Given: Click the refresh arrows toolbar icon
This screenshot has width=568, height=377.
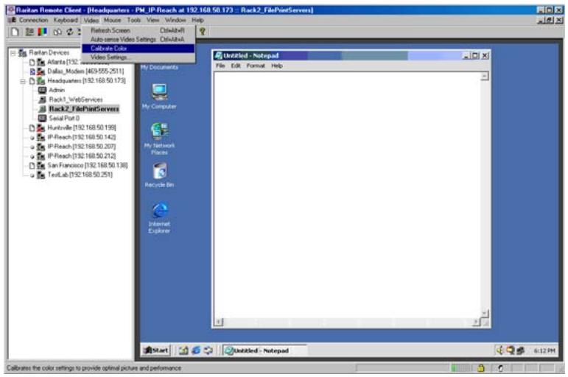Looking at the screenshot, I should pyautogui.click(x=69, y=32).
